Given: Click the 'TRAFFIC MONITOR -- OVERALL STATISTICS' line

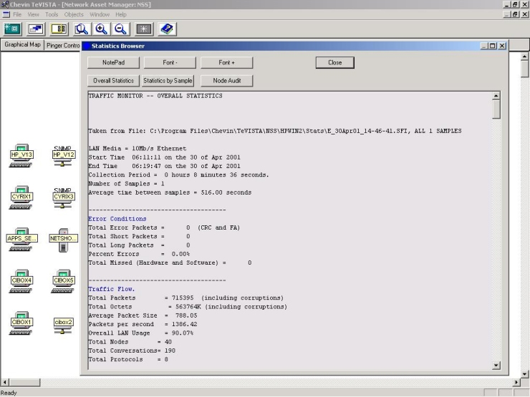Looking at the screenshot, I should pyautogui.click(x=155, y=96).
